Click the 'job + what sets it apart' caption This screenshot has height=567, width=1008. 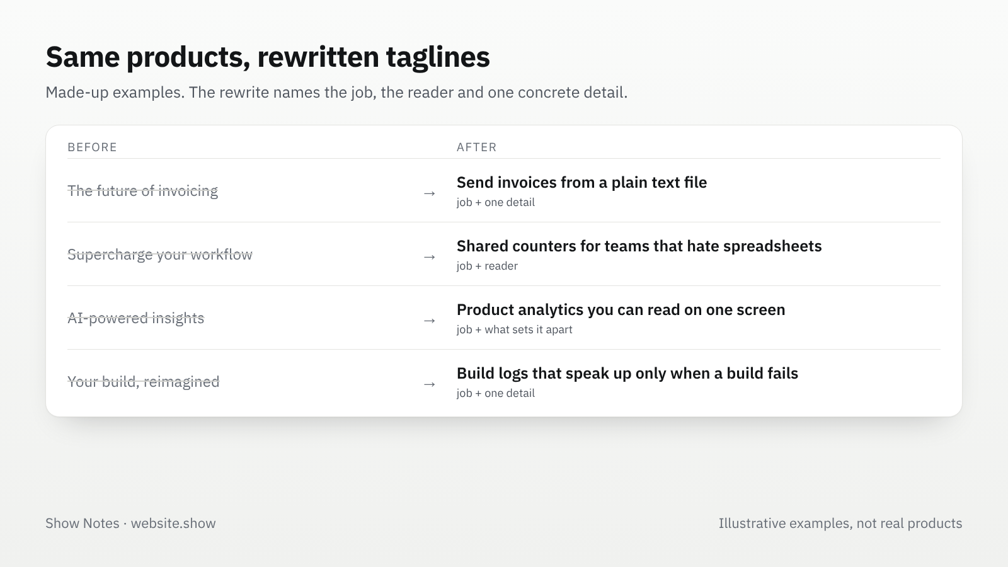pos(514,329)
